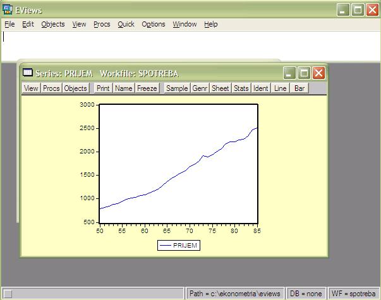Open the Options menu
Viewport: 381px width, 300px height.
click(153, 24)
